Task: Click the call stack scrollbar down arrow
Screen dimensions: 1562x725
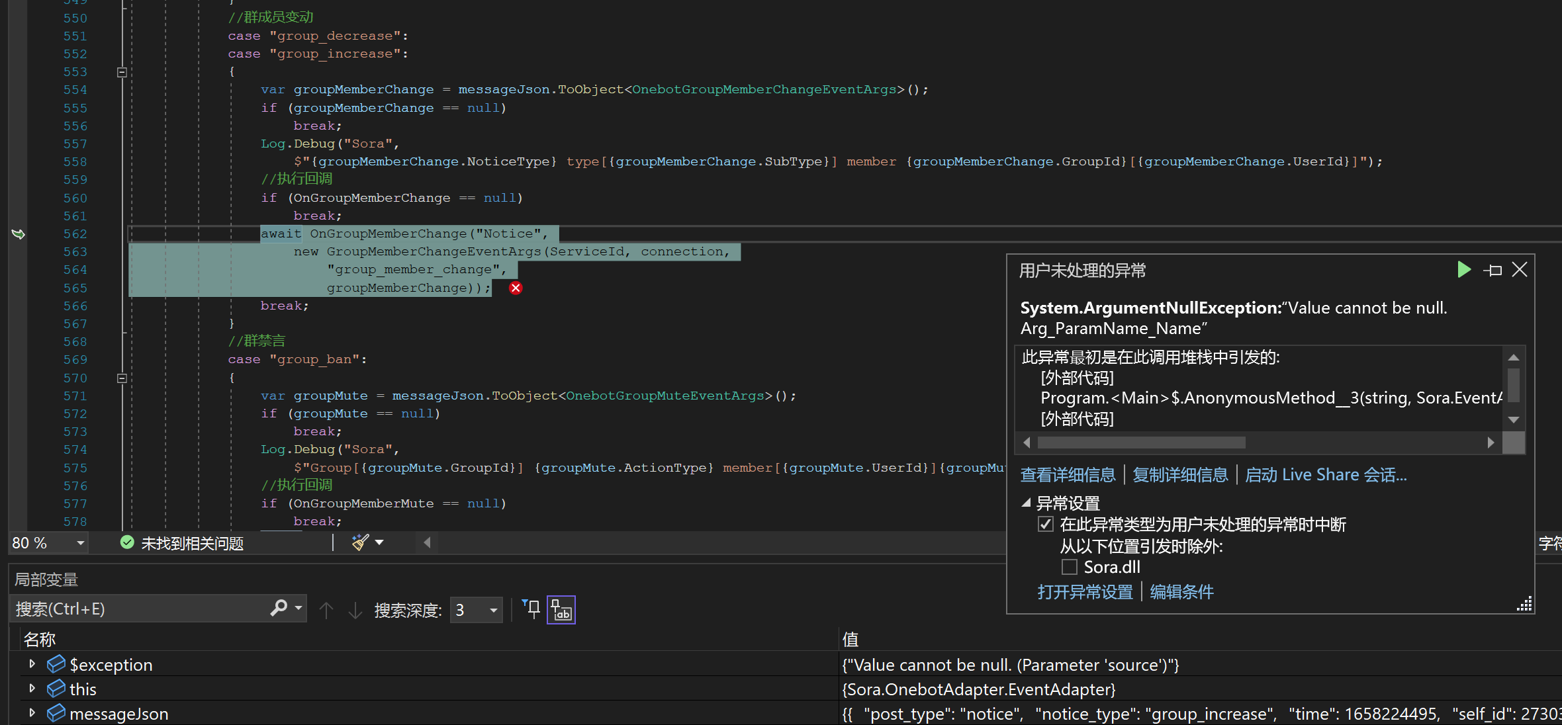Action: coord(1514,419)
